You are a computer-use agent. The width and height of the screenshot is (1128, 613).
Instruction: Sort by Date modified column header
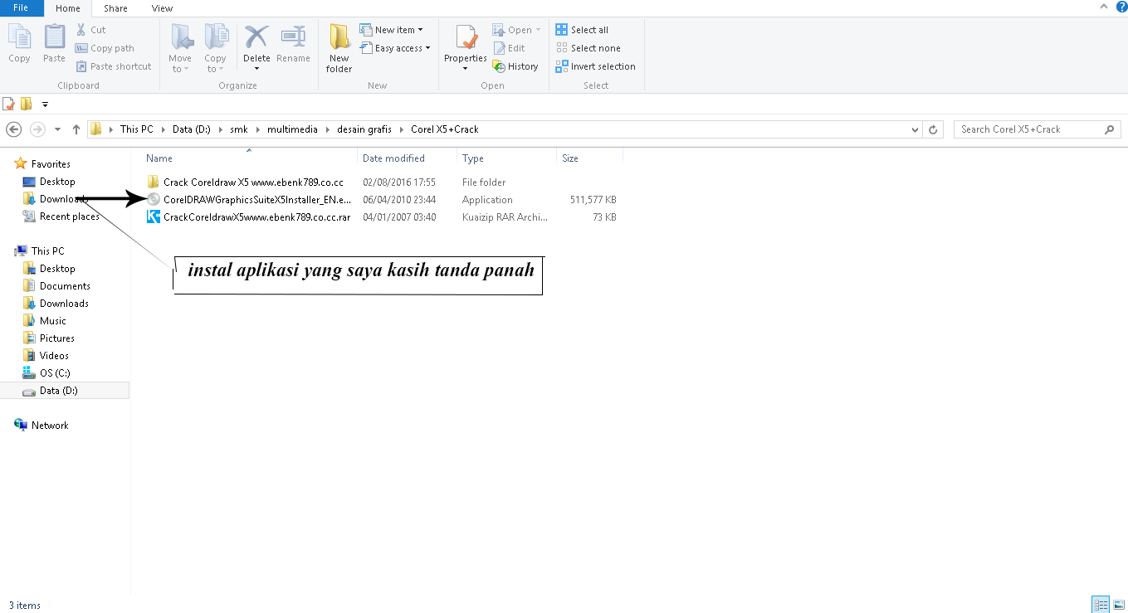click(x=393, y=158)
